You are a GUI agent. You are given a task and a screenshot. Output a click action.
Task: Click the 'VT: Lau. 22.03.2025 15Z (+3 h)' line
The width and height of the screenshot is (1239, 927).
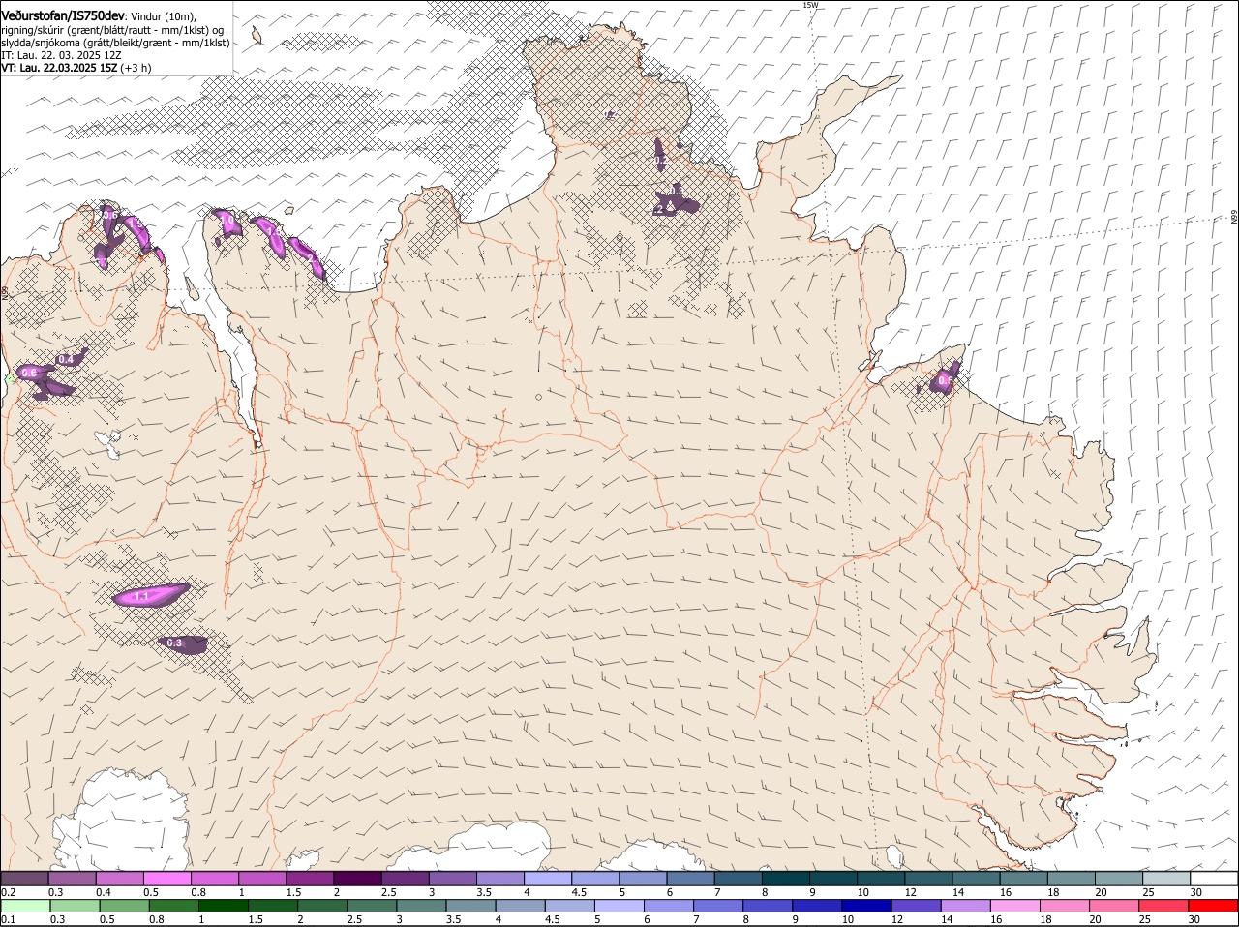76,68
